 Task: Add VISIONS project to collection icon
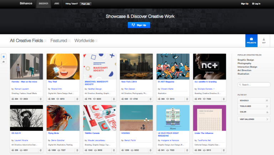151,150
